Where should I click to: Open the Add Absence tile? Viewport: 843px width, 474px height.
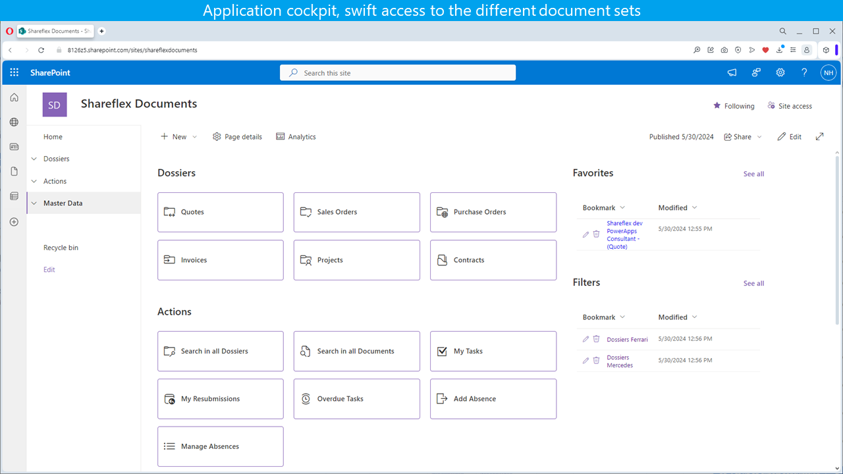click(x=493, y=399)
